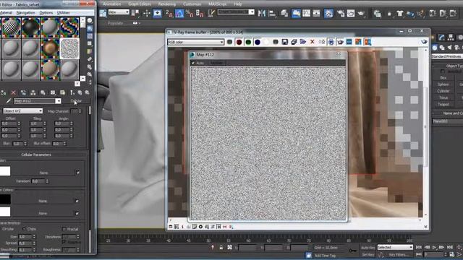Toggle the Auto checkbox in Map #112 window
This screenshot has width=463, height=260.
(193, 63)
